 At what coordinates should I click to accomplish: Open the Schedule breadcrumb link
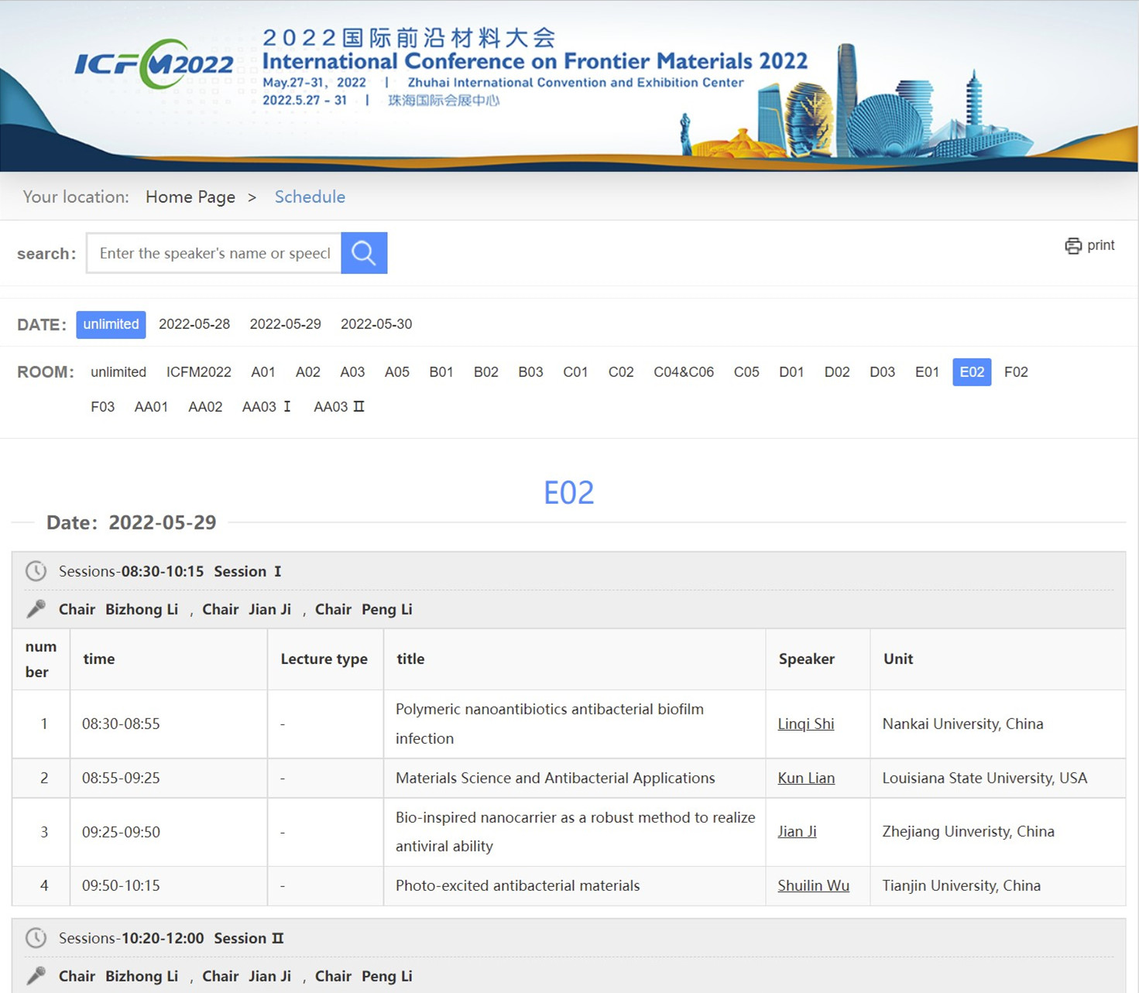coord(310,197)
